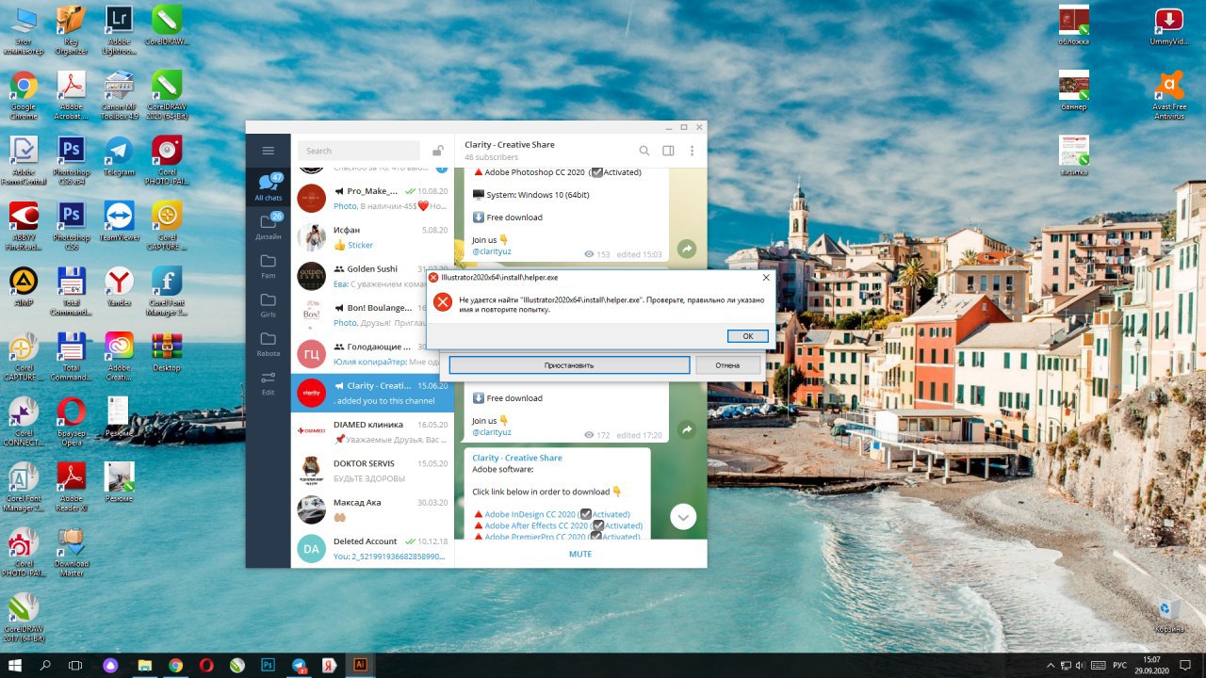Focus the Telegram Search field
Screen dimensions: 1206x678
click(x=359, y=151)
